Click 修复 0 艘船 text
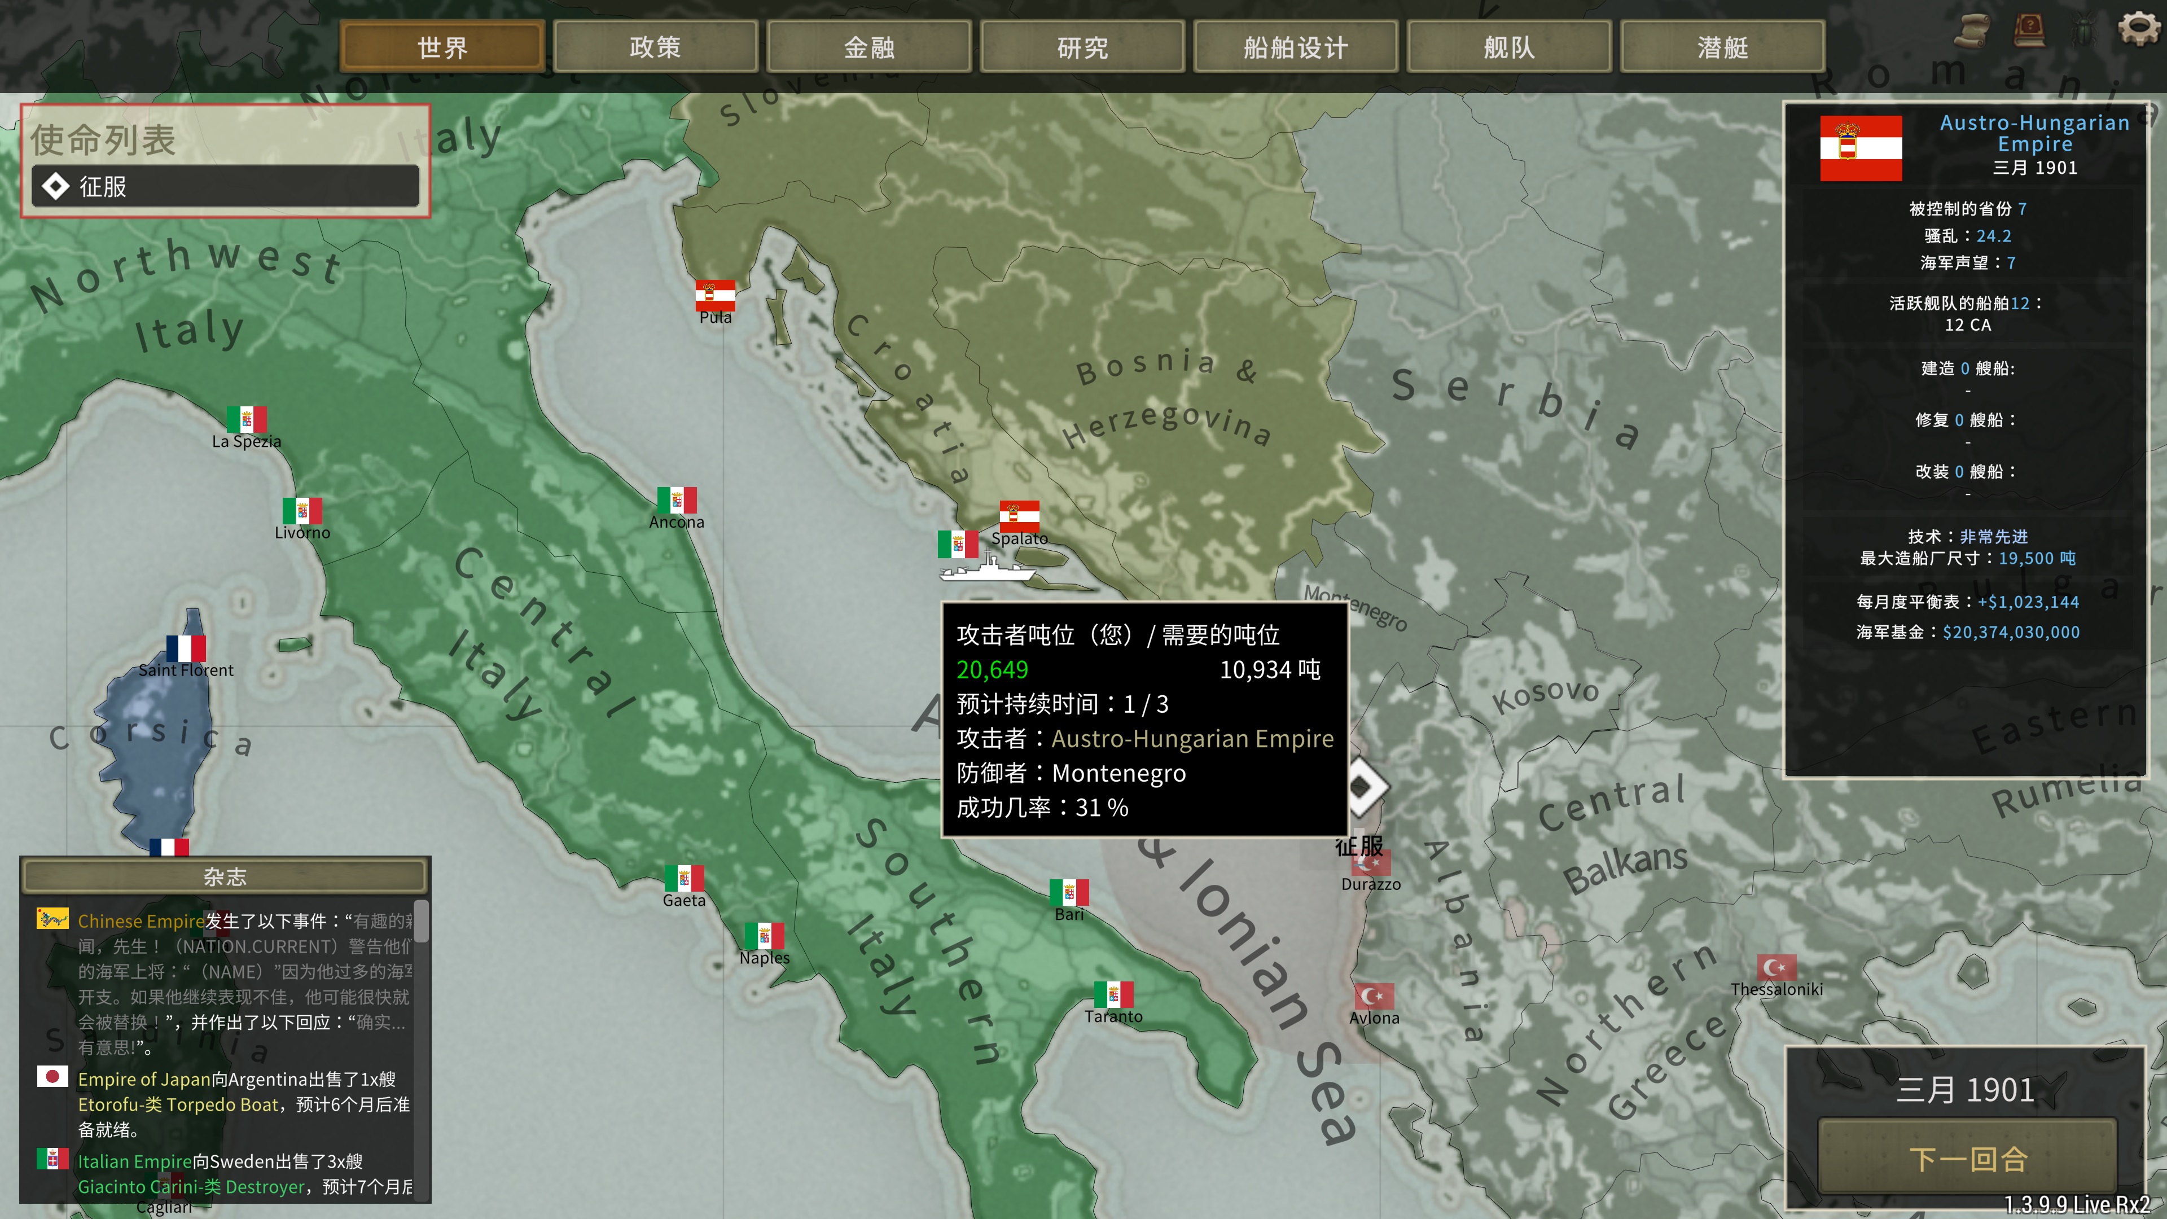2167x1219 pixels. [1966, 420]
